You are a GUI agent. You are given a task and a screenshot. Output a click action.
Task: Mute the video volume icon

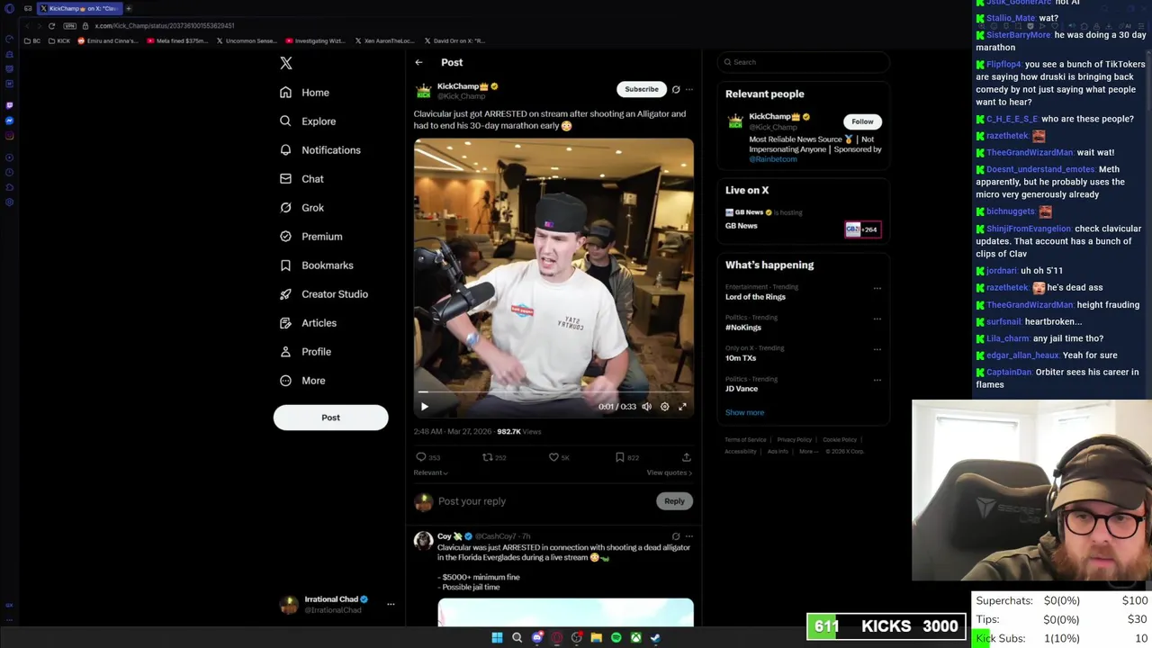point(646,407)
